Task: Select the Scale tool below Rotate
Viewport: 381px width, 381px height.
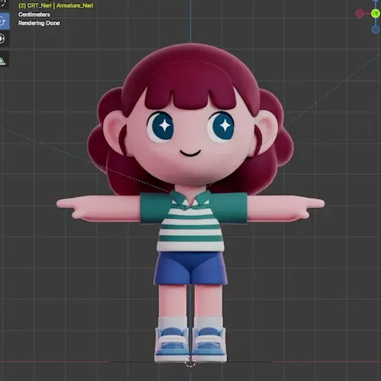Action: point(3,39)
